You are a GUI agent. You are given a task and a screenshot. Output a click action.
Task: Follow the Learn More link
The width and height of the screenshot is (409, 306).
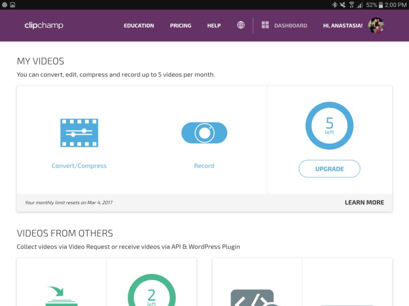tap(364, 202)
